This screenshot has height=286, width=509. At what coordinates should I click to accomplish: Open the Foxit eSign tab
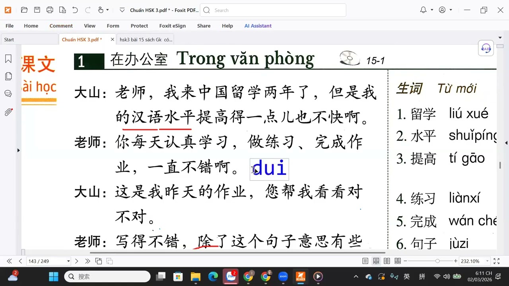point(173,26)
